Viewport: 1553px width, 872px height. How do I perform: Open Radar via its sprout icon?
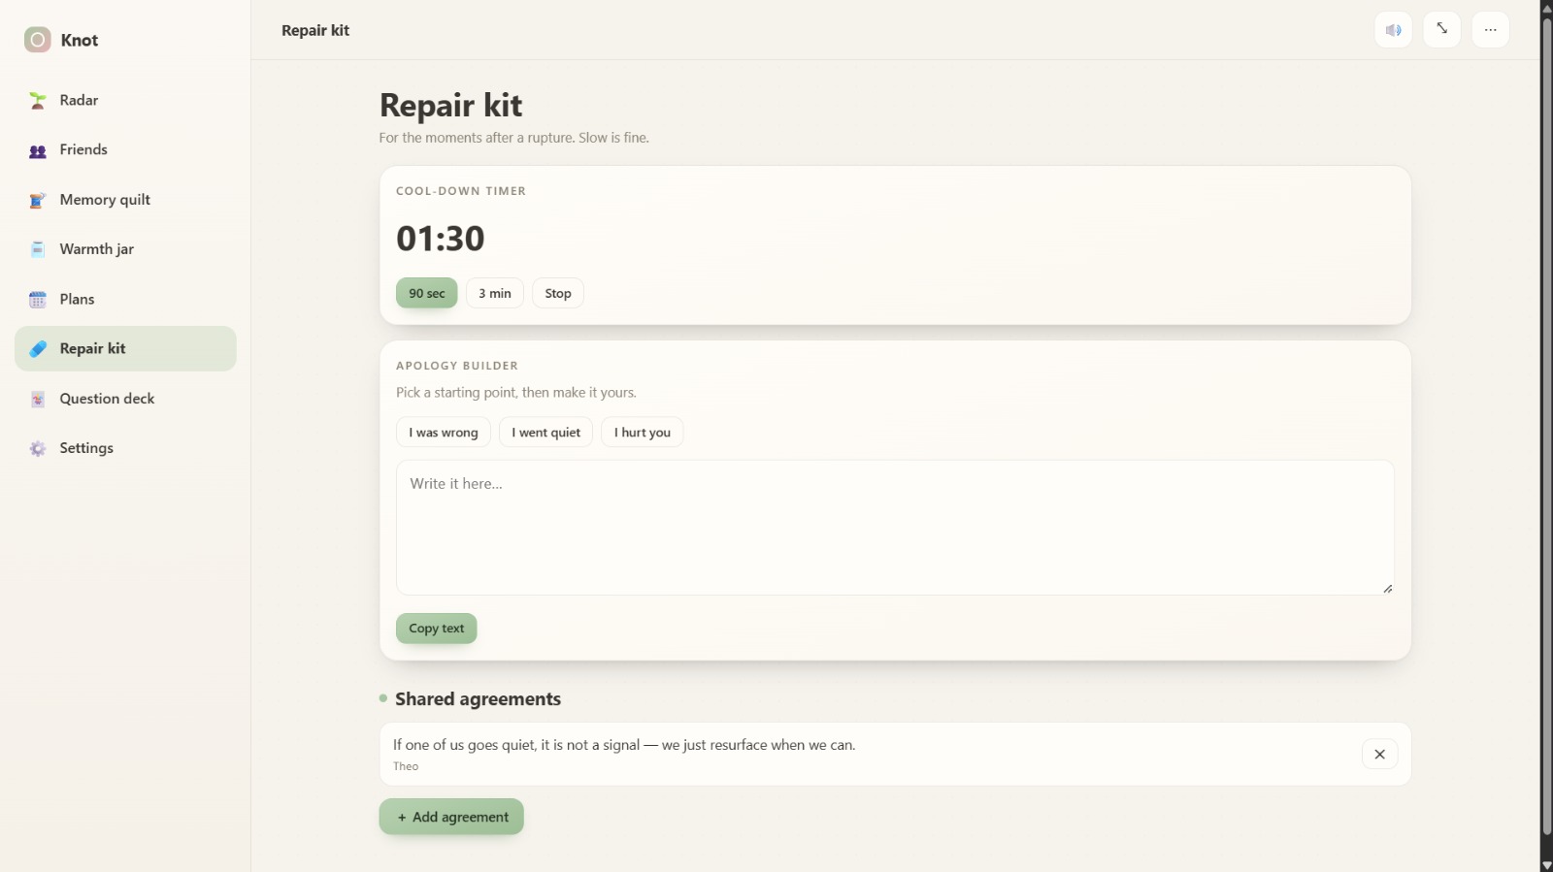click(38, 100)
